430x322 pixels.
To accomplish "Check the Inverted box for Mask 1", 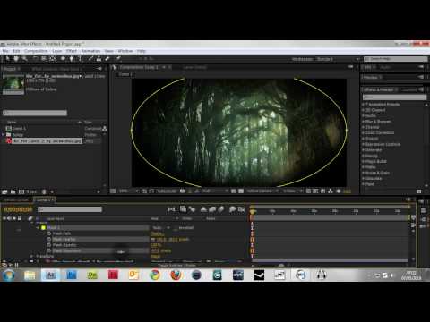I will (176, 228).
